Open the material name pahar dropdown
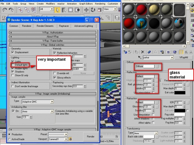Image resolution: width=194 pixels, height=145 pixels. coord(172,57)
